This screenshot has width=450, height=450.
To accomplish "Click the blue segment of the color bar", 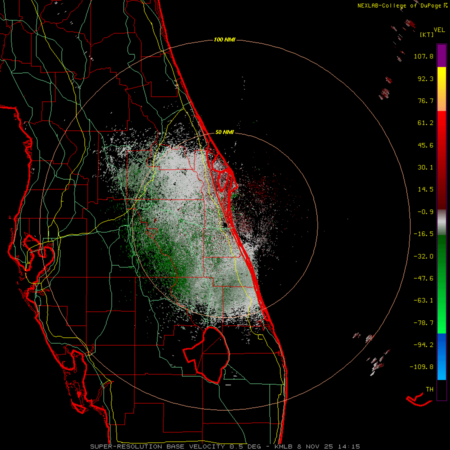I will pos(441,356).
